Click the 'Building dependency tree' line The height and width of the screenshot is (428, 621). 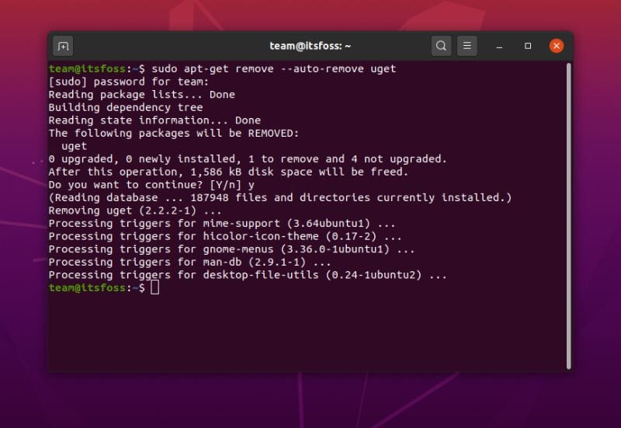pyautogui.click(x=126, y=107)
